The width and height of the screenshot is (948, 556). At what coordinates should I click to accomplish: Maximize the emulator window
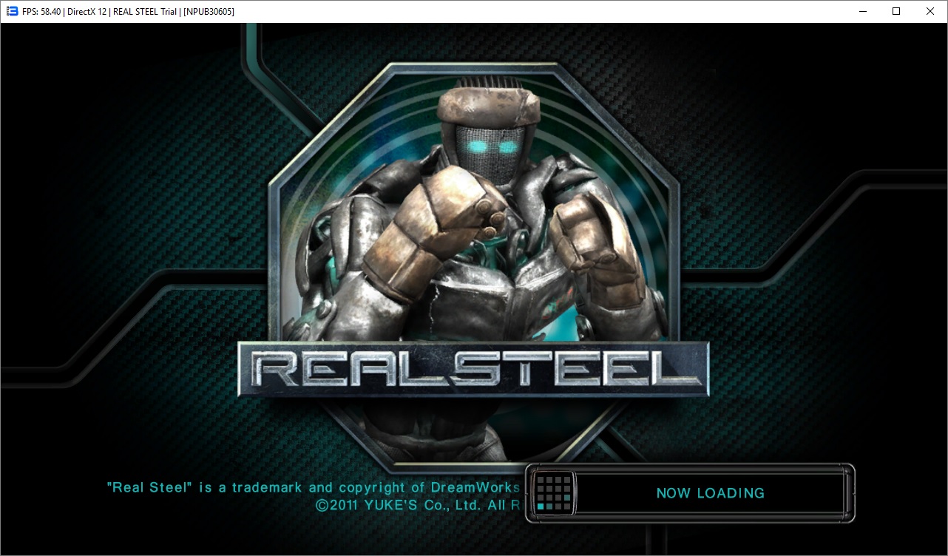(896, 11)
